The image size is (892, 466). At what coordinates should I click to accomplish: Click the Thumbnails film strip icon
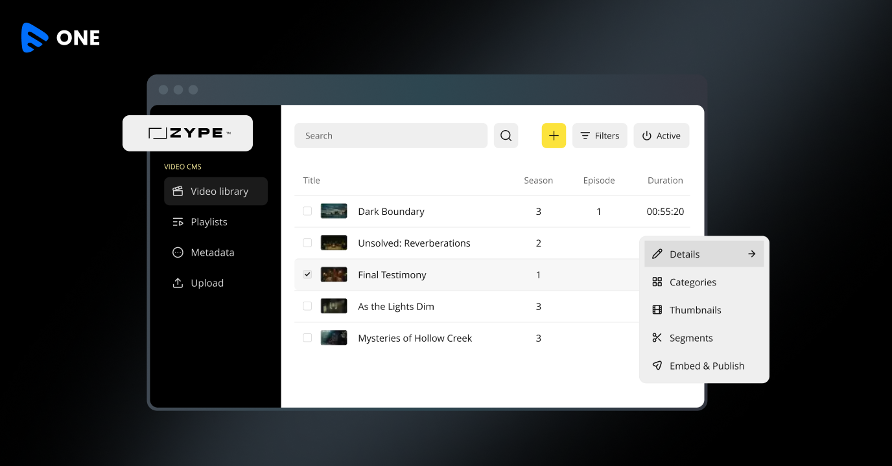pos(657,310)
